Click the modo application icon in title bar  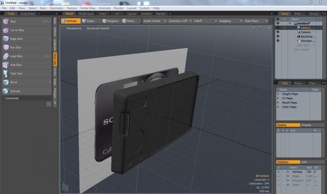click(x=2, y=3)
